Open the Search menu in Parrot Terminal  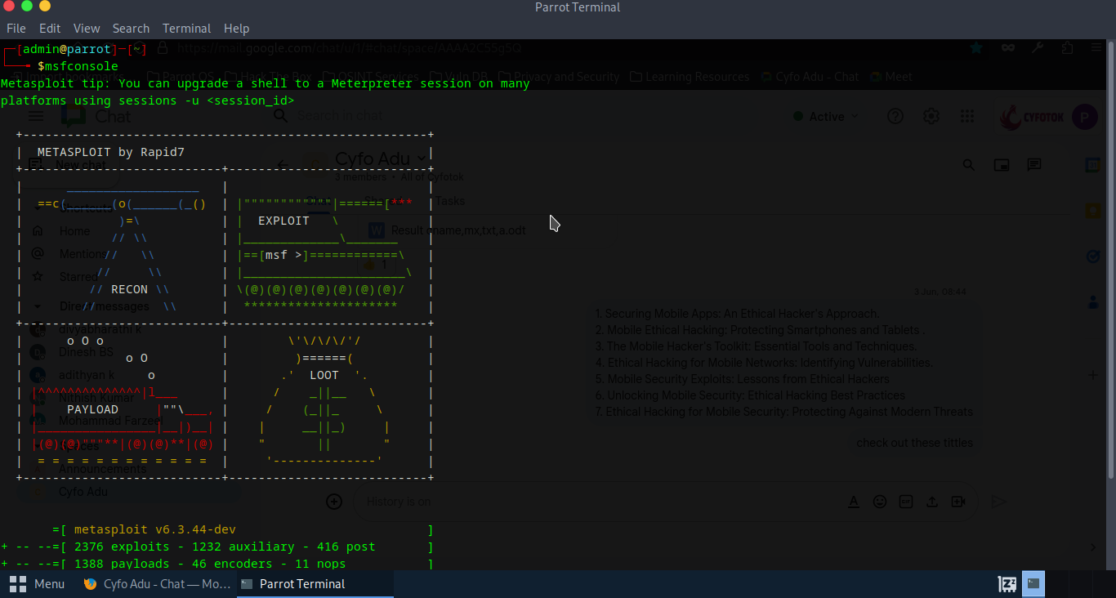(x=131, y=28)
